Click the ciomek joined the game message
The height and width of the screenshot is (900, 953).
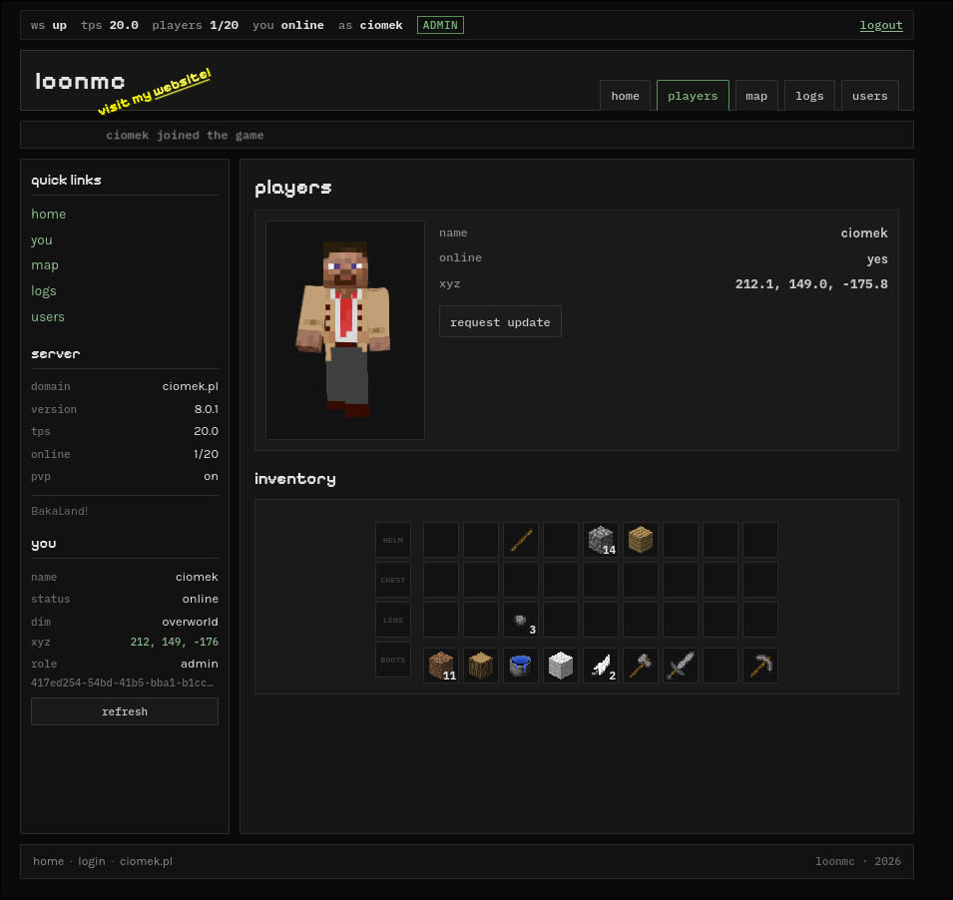click(185, 135)
